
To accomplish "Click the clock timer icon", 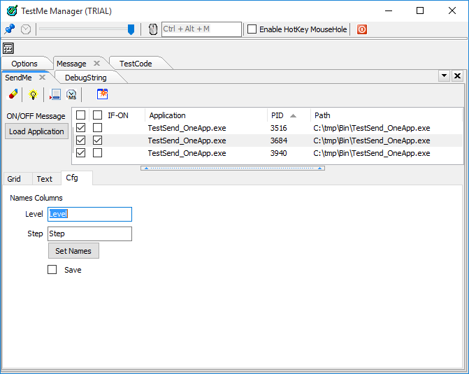I will pyautogui.click(x=26, y=29).
